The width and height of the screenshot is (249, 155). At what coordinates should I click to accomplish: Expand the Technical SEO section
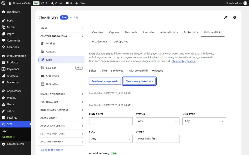pyautogui.click(x=61, y=102)
